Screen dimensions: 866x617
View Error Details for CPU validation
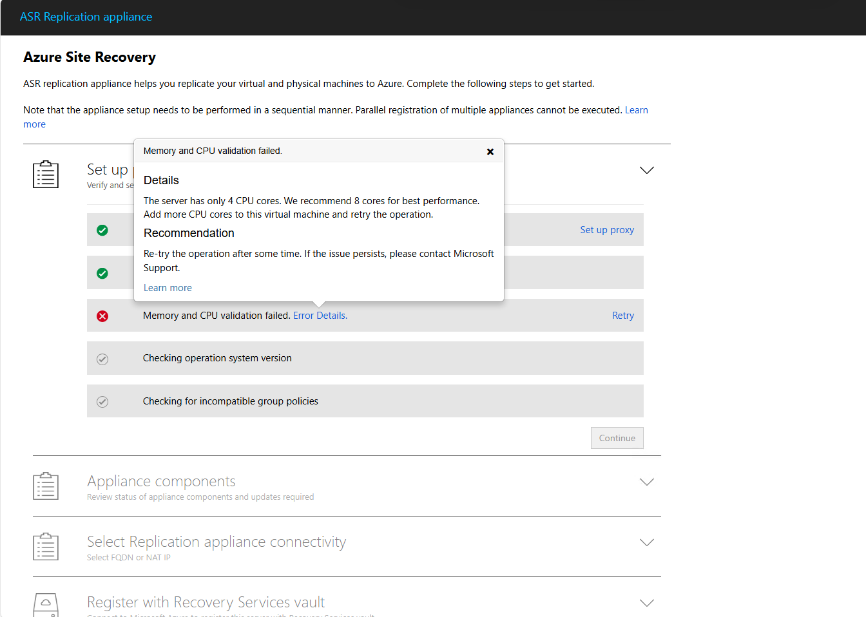[320, 316]
